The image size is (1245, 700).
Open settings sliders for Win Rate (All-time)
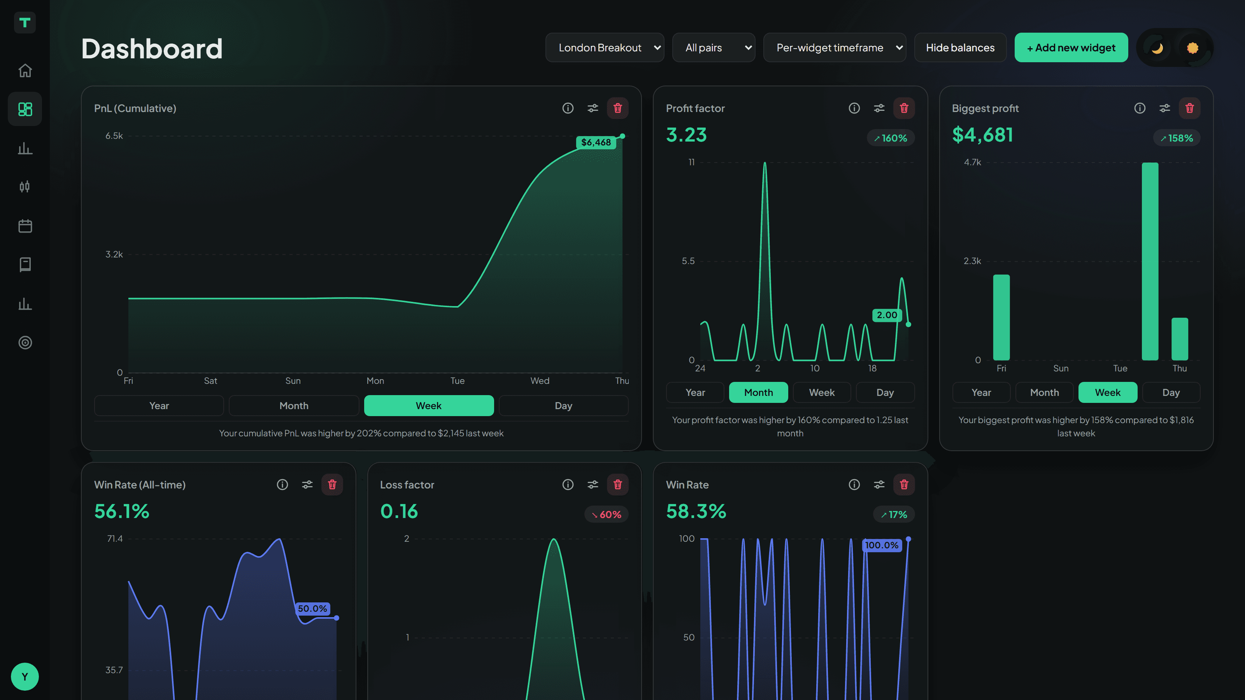[307, 485]
